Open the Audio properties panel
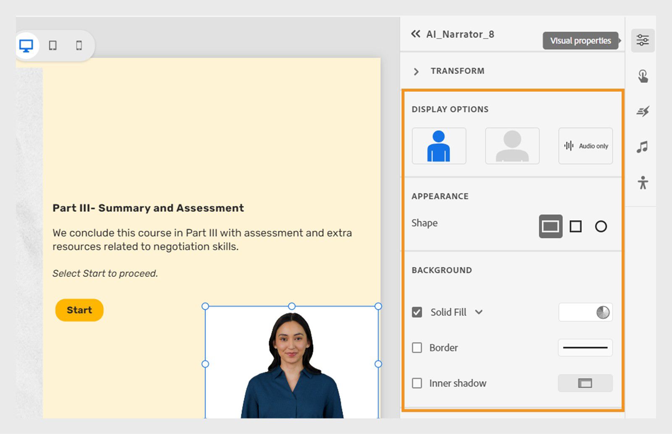Screen dimensions: 672x434 pos(642,147)
